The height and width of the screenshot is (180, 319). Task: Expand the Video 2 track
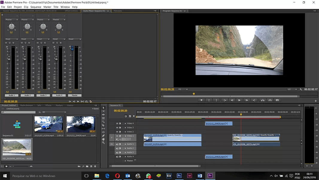coord(125,132)
